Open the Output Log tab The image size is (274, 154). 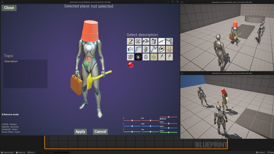(20, 152)
